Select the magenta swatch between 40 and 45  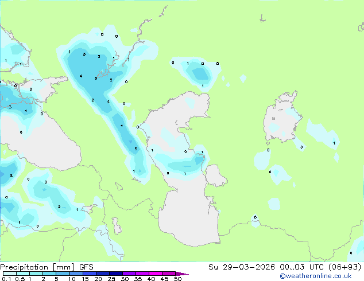pyautogui.click(x=156, y=274)
